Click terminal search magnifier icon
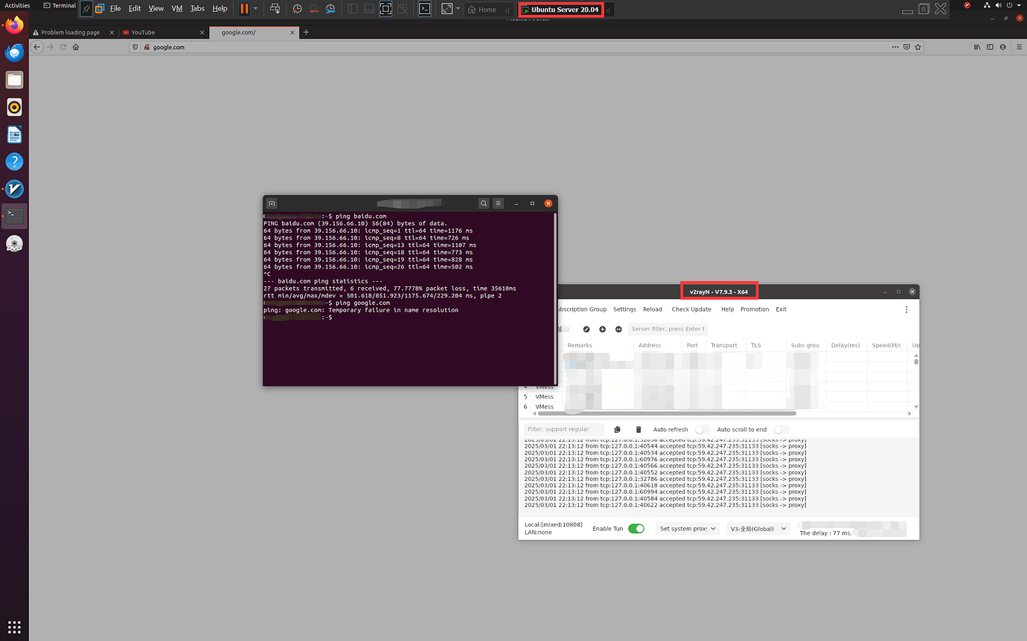 pos(484,203)
